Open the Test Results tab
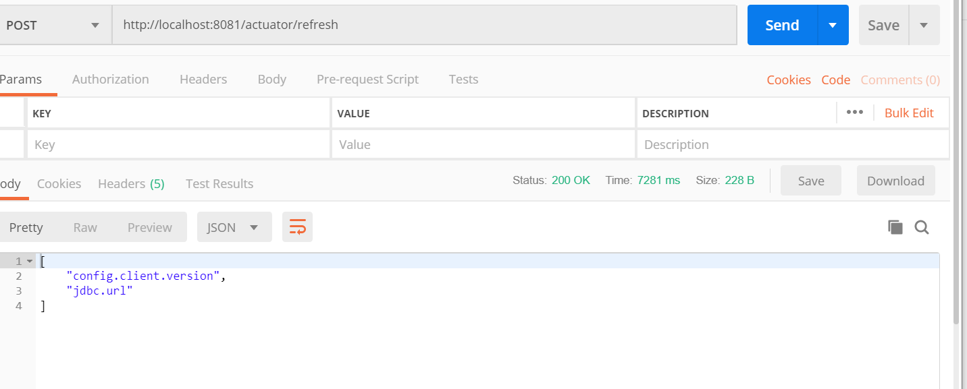 (x=219, y=183)
